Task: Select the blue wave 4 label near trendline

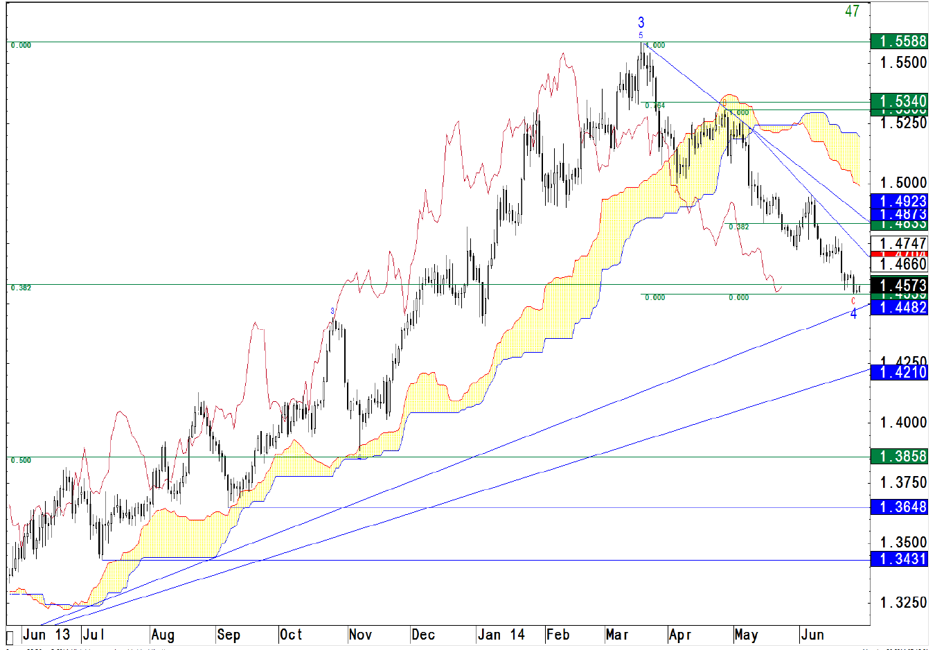Action: click(853, 314)
